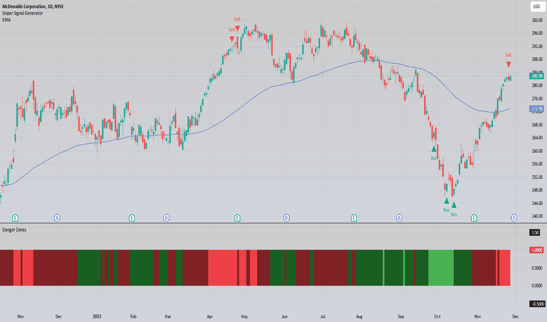Viewport: 547px width, 322px height.
Task: Select the EMA indicator label
Action: [x=6, y=20]
